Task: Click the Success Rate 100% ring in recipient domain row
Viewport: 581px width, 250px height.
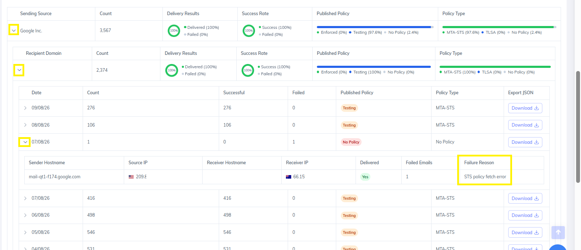Action: point(248,70)
